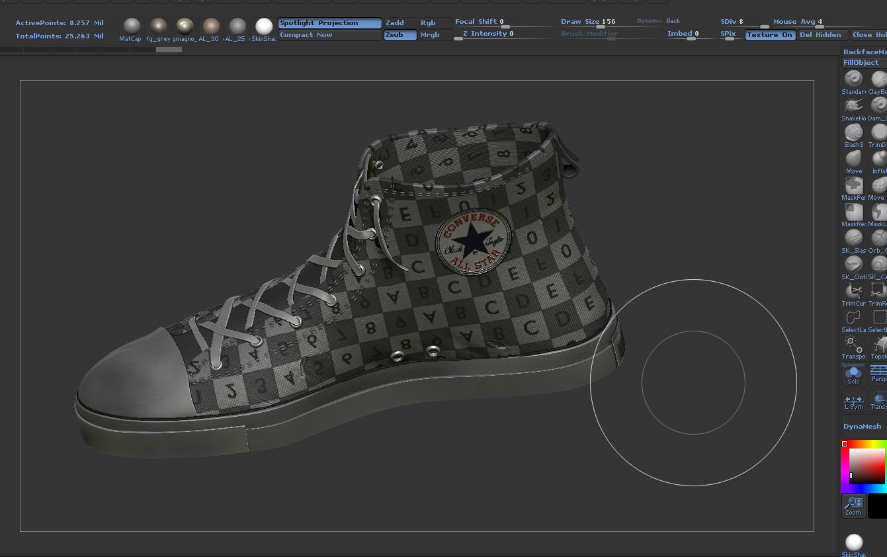
Task: Toggle Zsub sculpting mode
Action: (400, 35)
